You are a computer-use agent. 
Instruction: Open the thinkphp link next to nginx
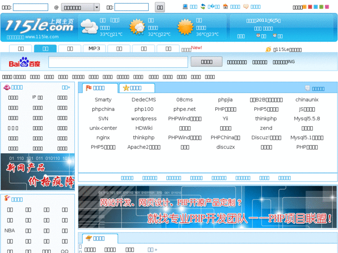click(x=144, y=137)
